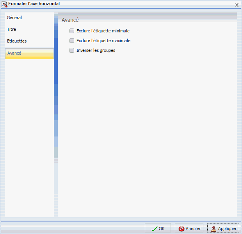Open the Titre tab
Screen dimensions: 242x234
pyautogui.click(x=29, y=29)
